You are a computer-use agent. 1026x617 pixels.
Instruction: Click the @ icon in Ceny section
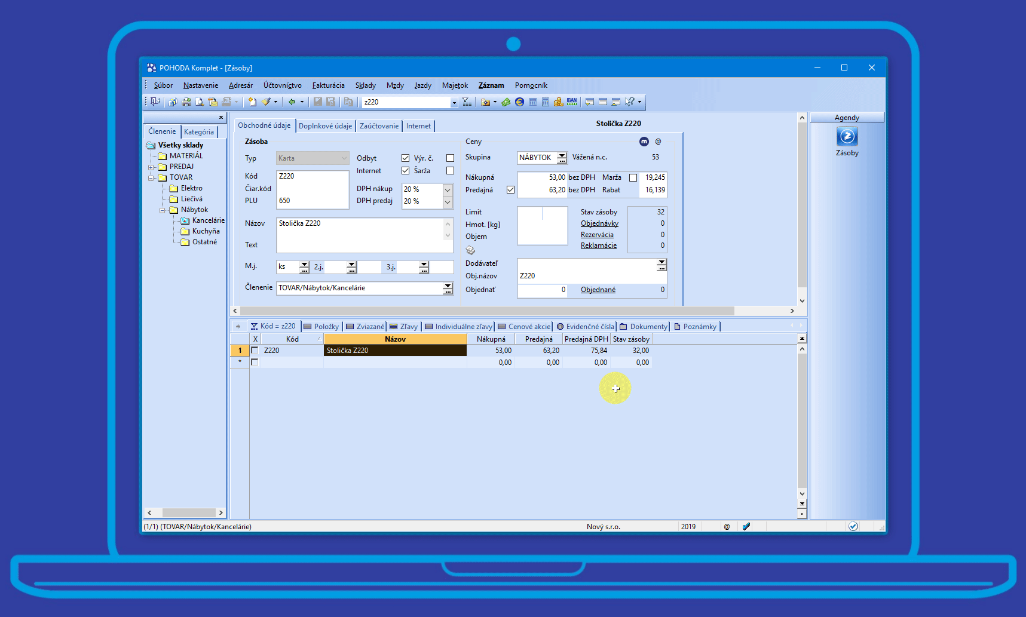(x=658, y=142)
